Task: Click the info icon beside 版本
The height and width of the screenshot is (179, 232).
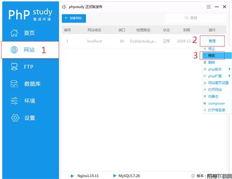Action: (x=193, y=176)
